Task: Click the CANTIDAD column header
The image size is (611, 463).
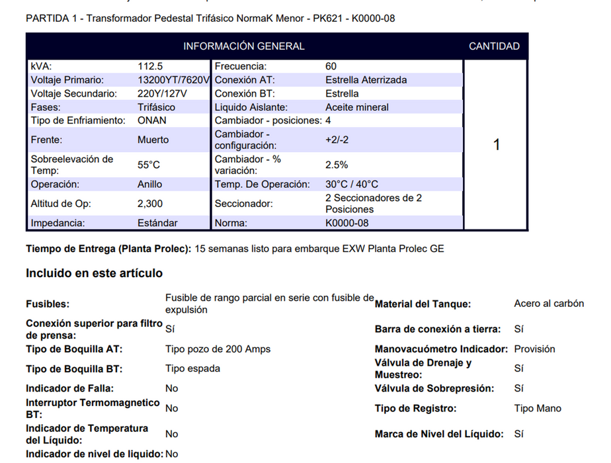Action: coord(494,46)
